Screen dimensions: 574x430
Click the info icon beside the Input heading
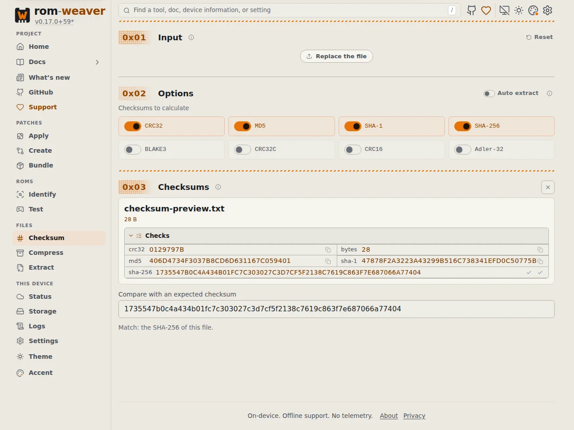click(x=191, y=38)
